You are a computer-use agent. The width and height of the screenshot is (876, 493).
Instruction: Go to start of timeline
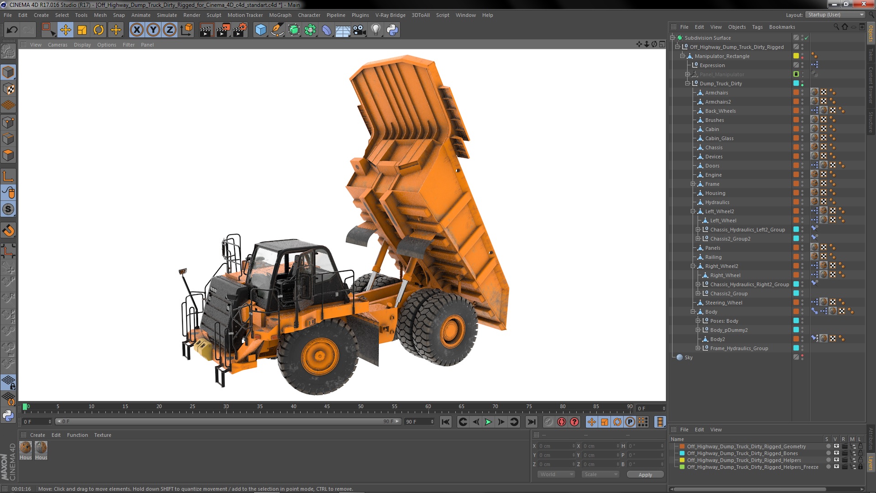coord(446,422)
